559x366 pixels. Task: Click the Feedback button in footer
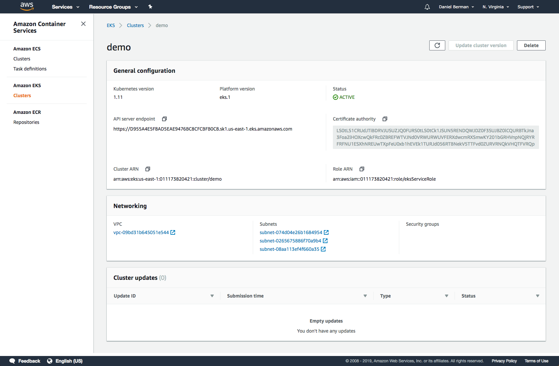[x=25, y=361]
